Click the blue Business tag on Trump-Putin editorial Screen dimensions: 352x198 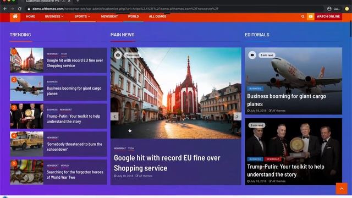click(x=255, y=159)
